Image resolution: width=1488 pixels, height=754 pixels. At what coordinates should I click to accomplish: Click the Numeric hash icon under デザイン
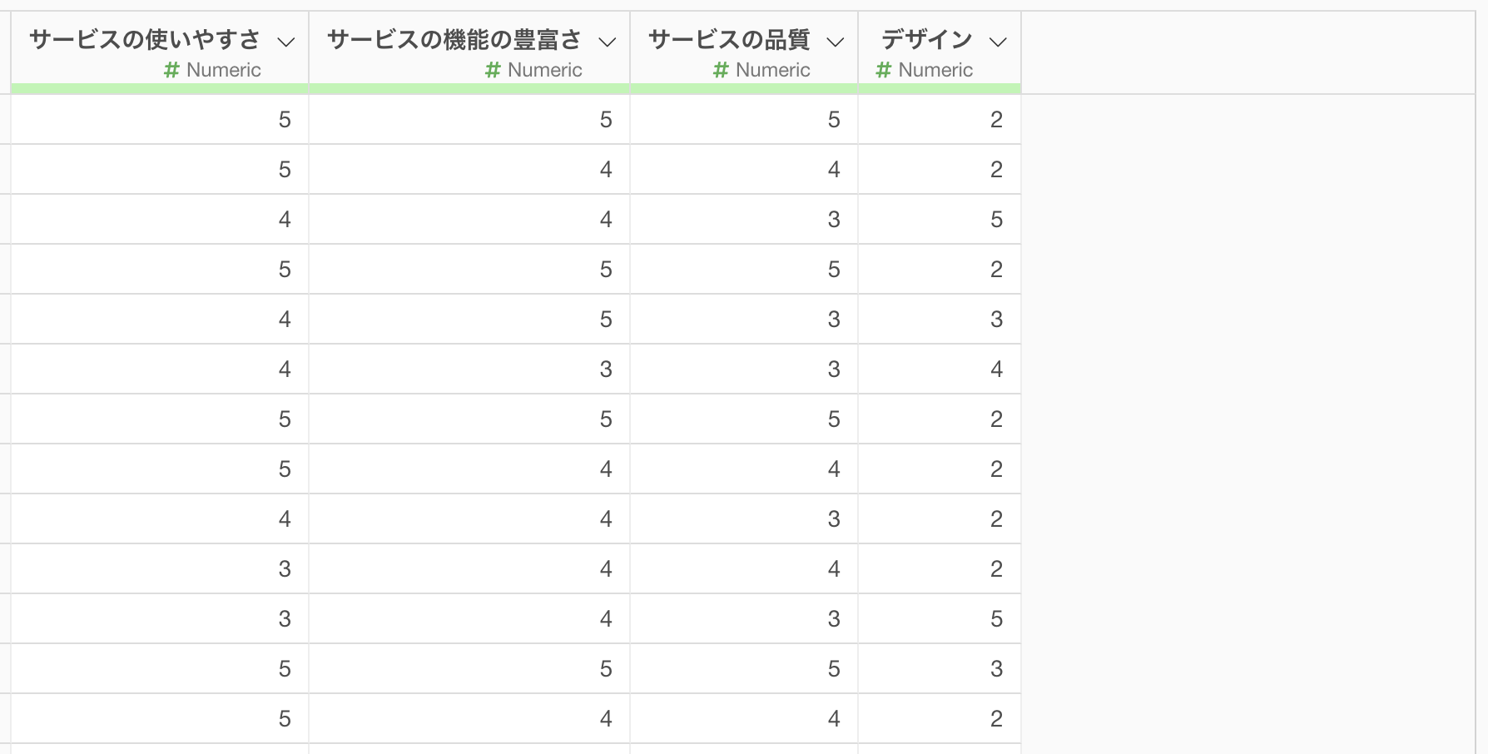[x=884, y=70]
